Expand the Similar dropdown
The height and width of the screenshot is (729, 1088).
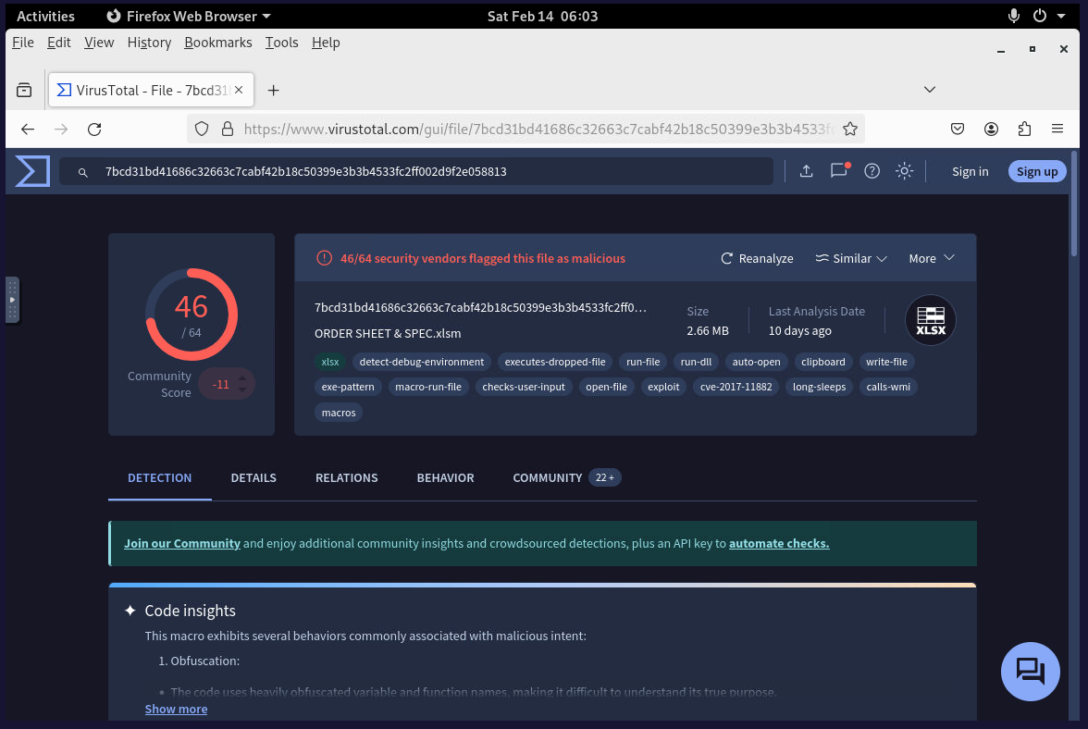click(851, 258)
